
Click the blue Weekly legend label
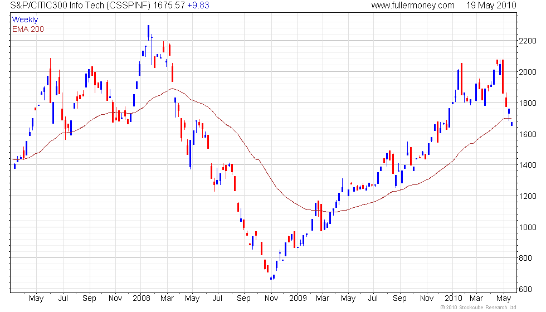pos(25,20)
